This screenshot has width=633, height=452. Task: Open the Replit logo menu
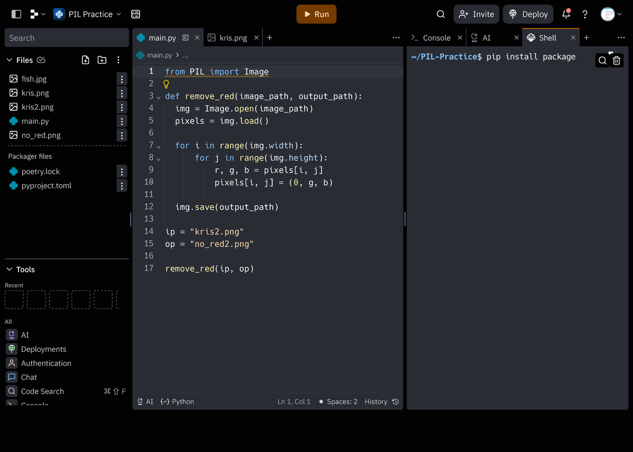click(37, 14)
